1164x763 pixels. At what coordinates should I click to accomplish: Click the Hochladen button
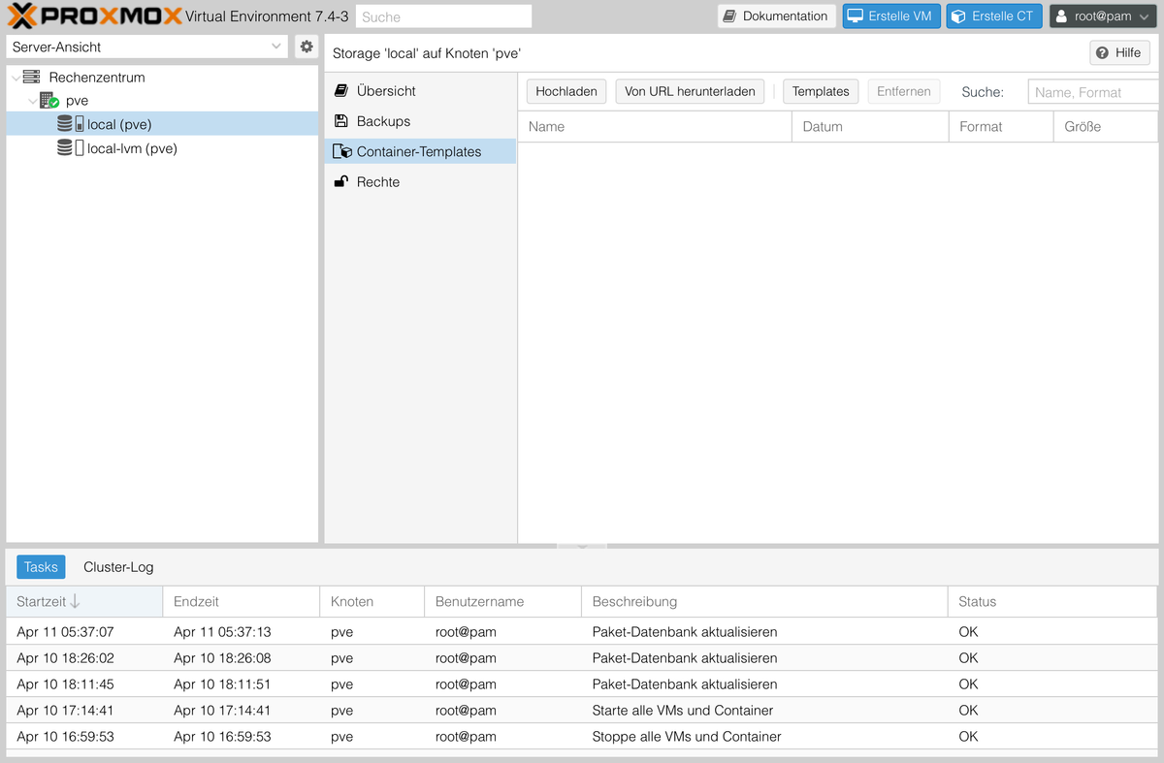coord(566,91)
